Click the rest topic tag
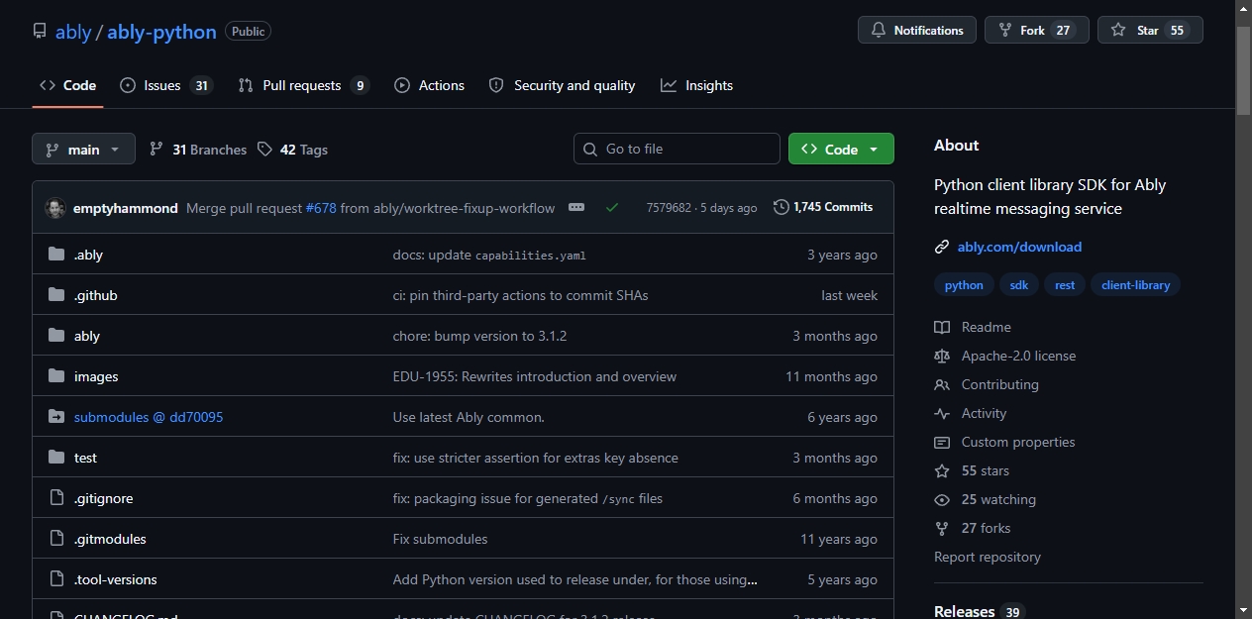The image size is (1252, 619). pyautogui.click(x=1065, y=285)
